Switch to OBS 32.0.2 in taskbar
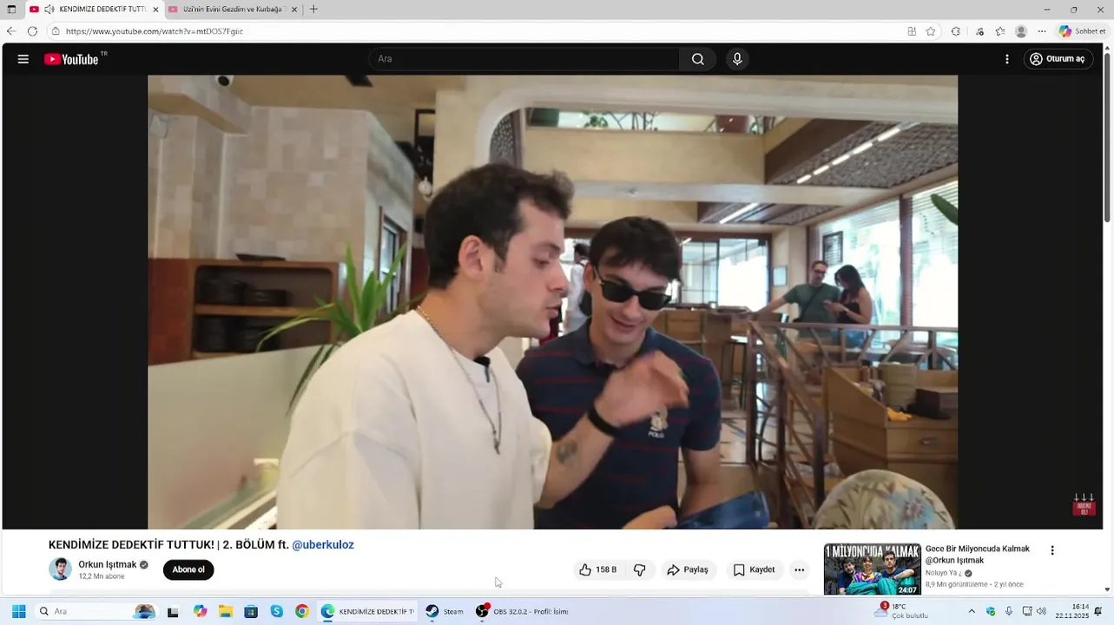Viewport: 1114px width, 625px height. coord(522,611)
